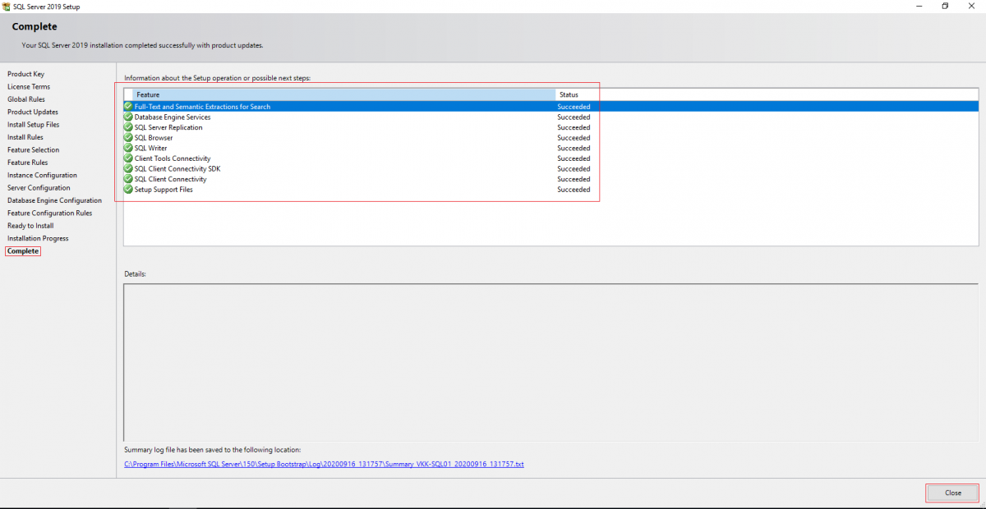Minimize the SQL Server Setup window
The width and height of the screenshot is (986, 509).
pos(918,6)
